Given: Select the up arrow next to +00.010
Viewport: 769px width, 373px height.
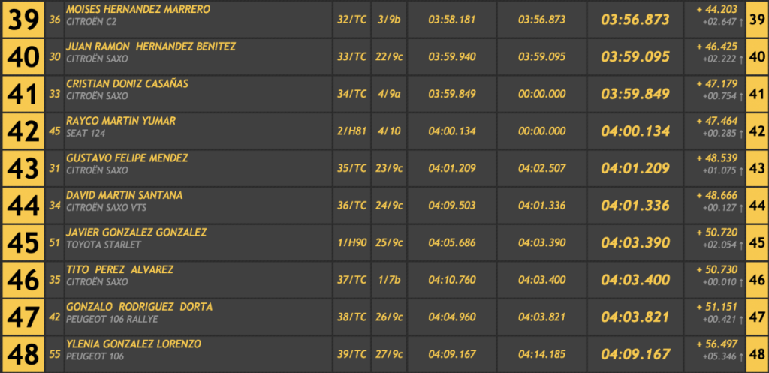Looking at the screenshot, I should pos(741,282).
